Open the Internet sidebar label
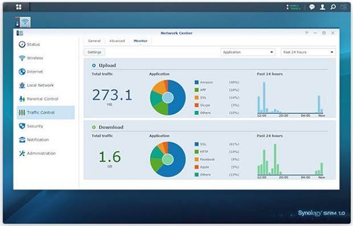Viewport: 353px width, 226px height. [35, 72]
